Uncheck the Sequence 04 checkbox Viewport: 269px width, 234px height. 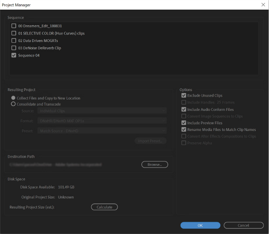coord(14,55)
